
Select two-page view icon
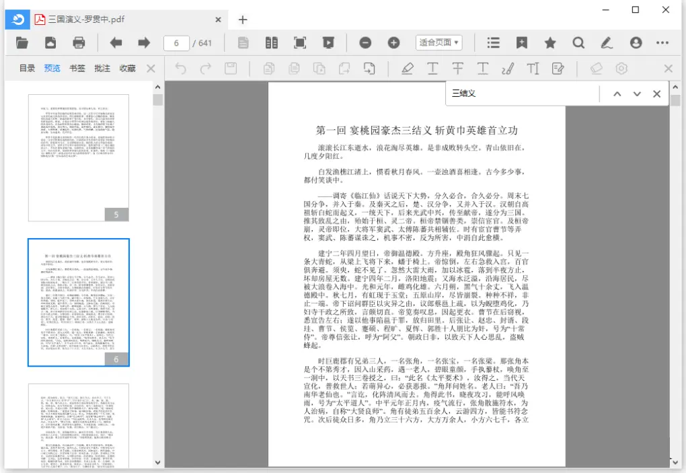tap(272, 42)
